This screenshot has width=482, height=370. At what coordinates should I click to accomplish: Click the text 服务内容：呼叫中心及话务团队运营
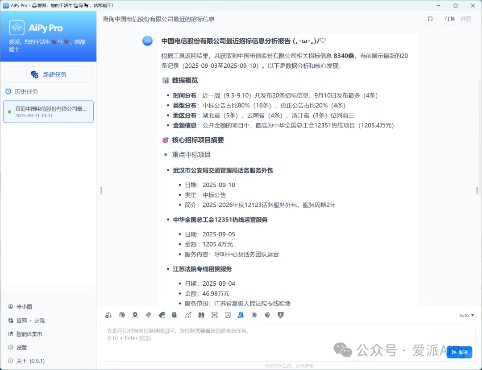coord(232,254)
